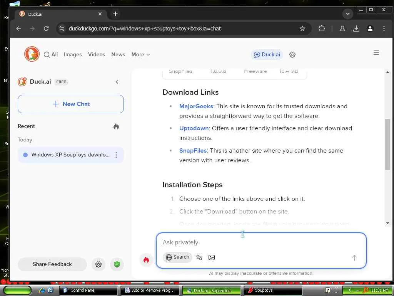Clear recent chats with flame icon

116,126
